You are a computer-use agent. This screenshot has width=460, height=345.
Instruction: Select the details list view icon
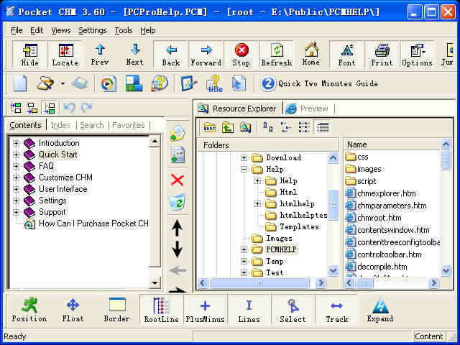(323, 127)
